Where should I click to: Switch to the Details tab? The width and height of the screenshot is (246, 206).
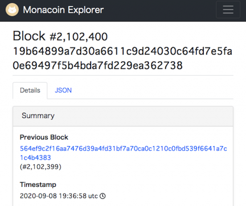click(30, 91)
